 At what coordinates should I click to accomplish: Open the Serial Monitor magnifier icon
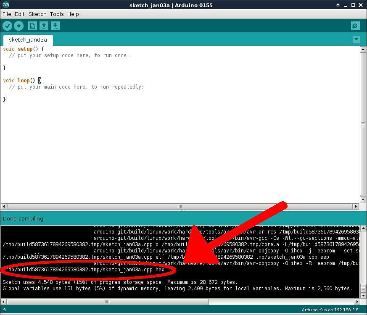click(x=355, y=26)
